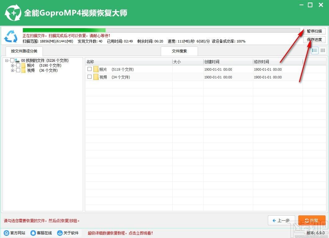Switch to thumbnail grid view icon
This screenshot has height=238, width=329.
tap(323, 50)
